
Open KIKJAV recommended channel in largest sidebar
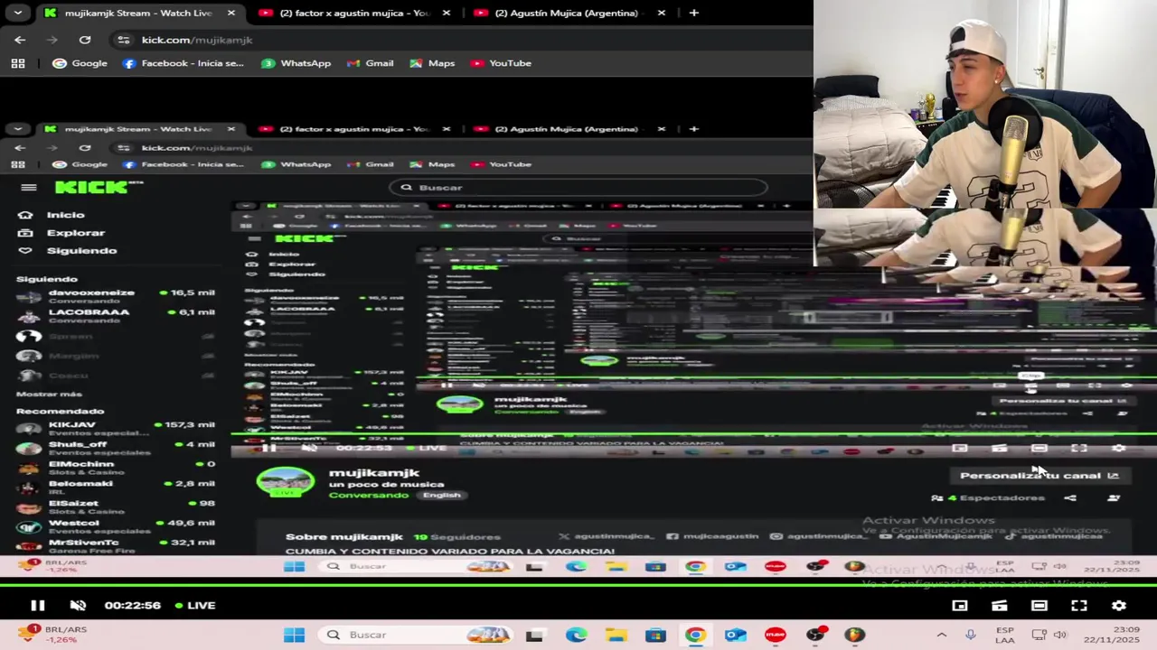pos(116,428)
